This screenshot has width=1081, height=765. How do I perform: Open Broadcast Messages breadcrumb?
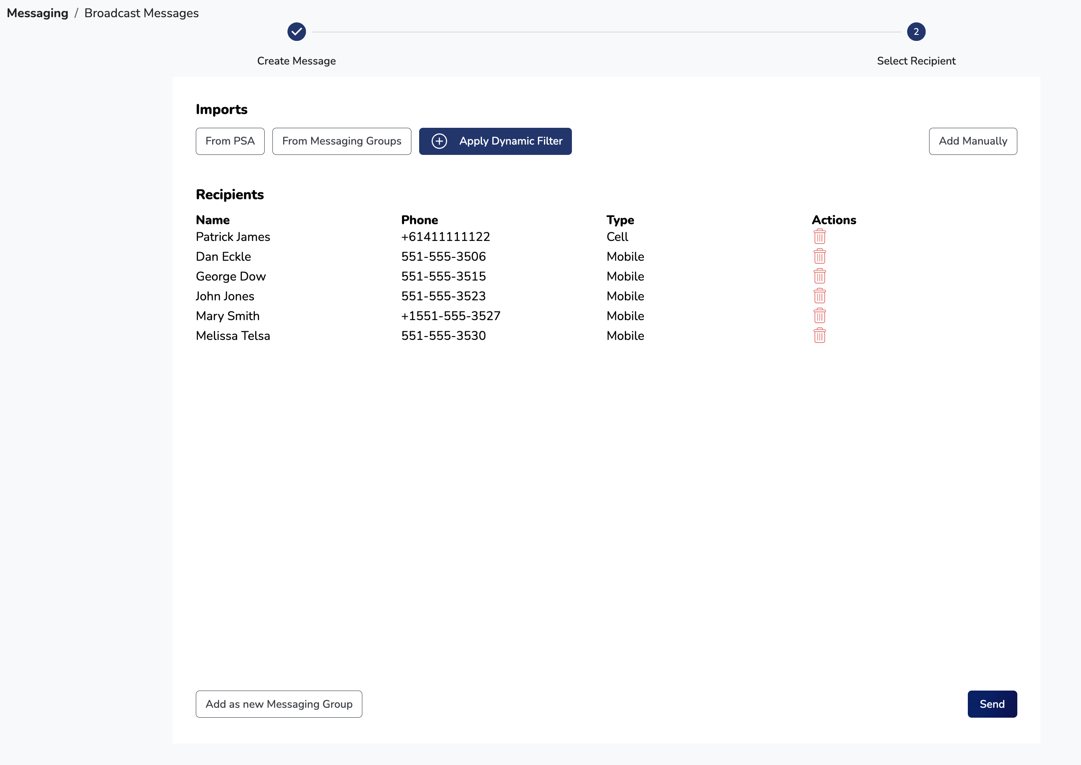[141, 13]
